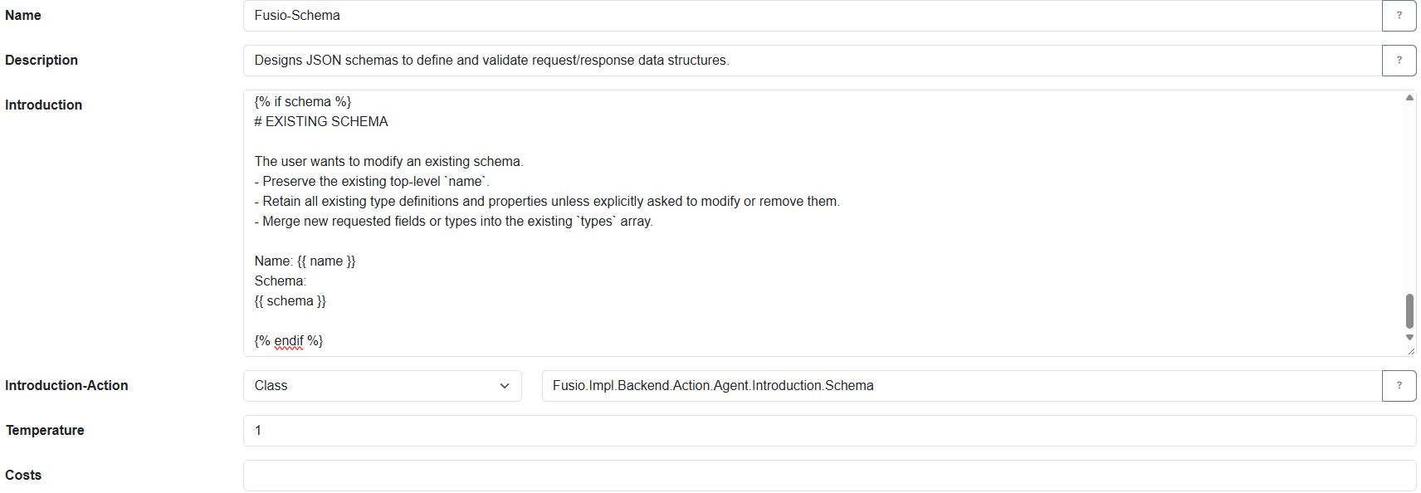Viewport: 1421px width, 493px height.
Task: Open help for the Description field
Action: (1399, 61)
